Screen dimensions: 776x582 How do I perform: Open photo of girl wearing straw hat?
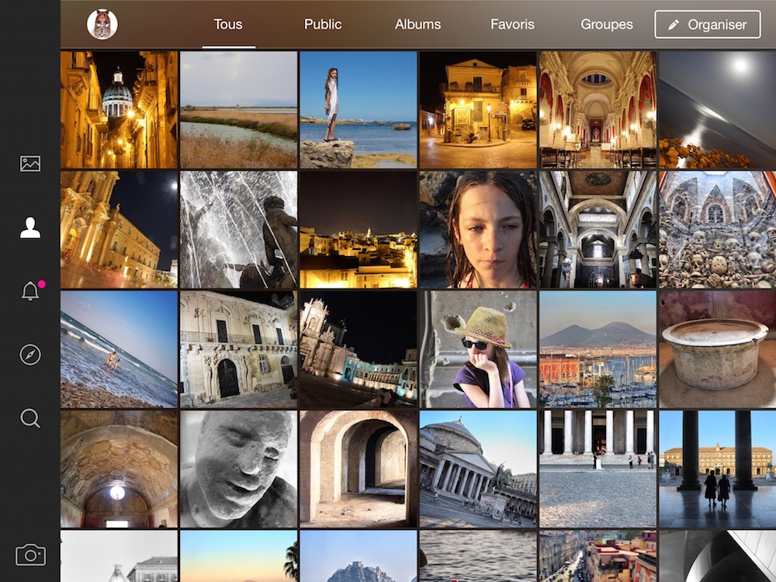coord(478,349)
